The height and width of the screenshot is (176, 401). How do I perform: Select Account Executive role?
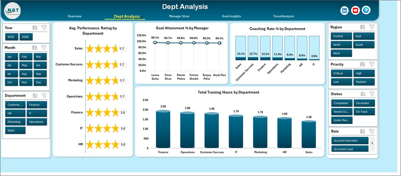click(x=350, y=141)
